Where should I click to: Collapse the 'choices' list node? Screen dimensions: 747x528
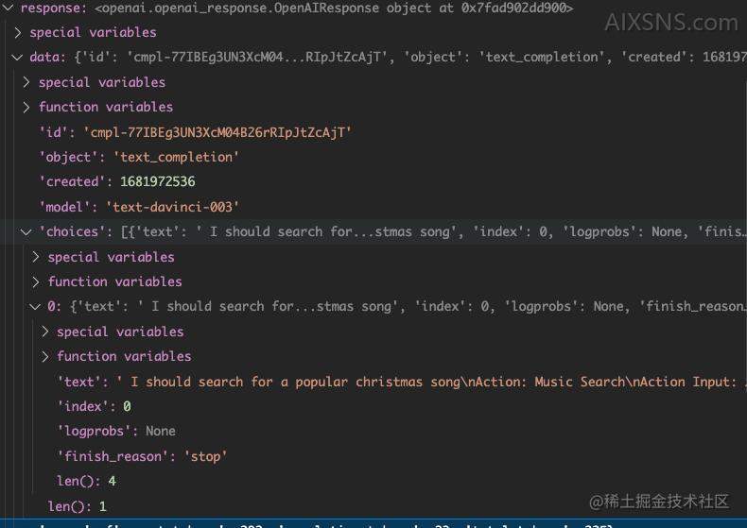26,232
